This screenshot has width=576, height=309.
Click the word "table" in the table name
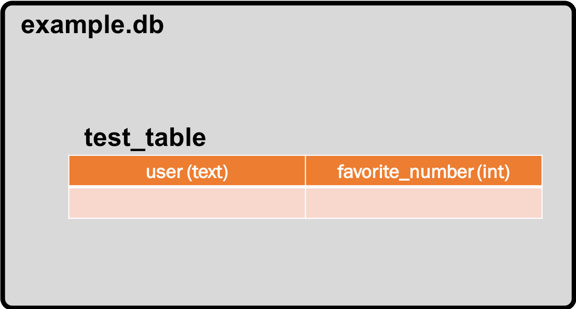(x=175, y=138)
